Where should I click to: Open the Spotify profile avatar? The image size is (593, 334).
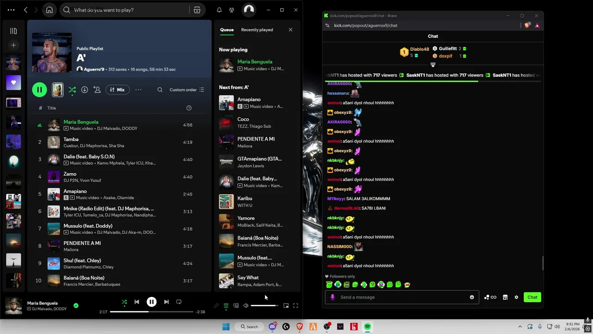click(x=249, y=10)
